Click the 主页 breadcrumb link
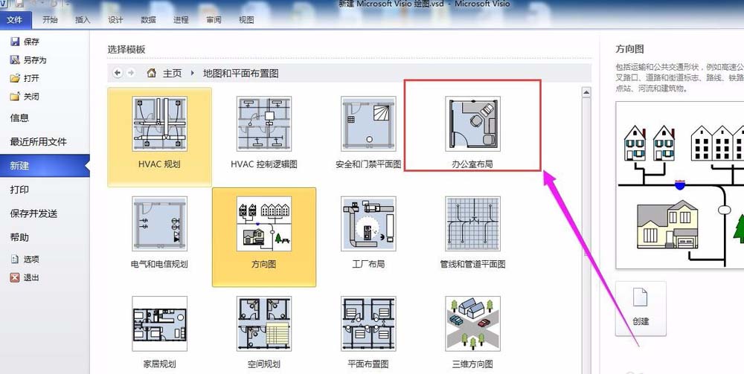This screenshot has width=744, height=374. [x=173, y=74]
